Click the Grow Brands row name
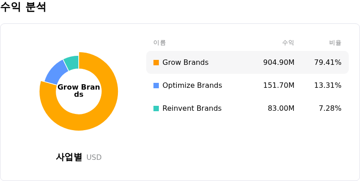 click(185, 63)
